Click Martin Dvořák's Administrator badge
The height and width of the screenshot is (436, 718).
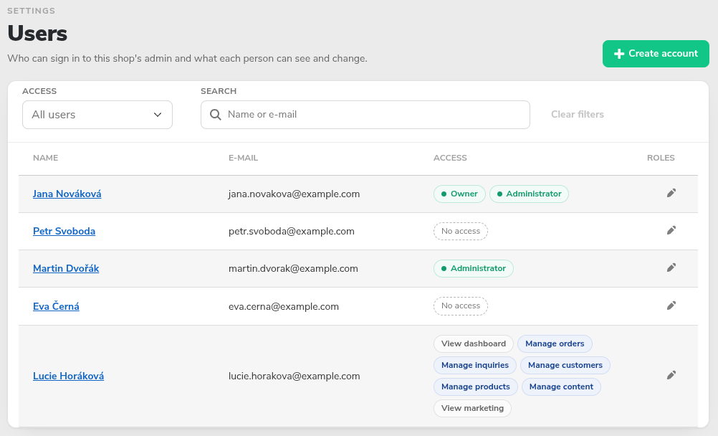[x=474, y=269]
